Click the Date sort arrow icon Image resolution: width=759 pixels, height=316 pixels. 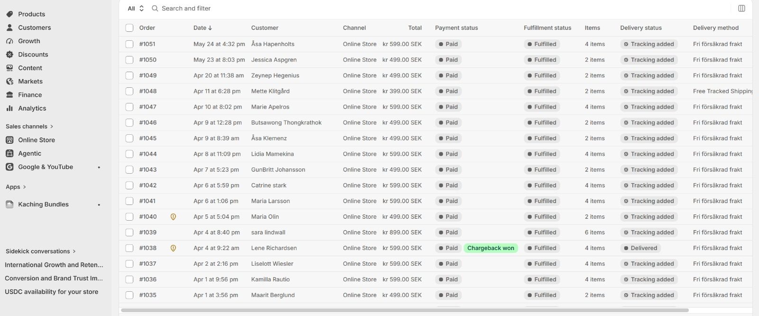[x=210, y=28]
